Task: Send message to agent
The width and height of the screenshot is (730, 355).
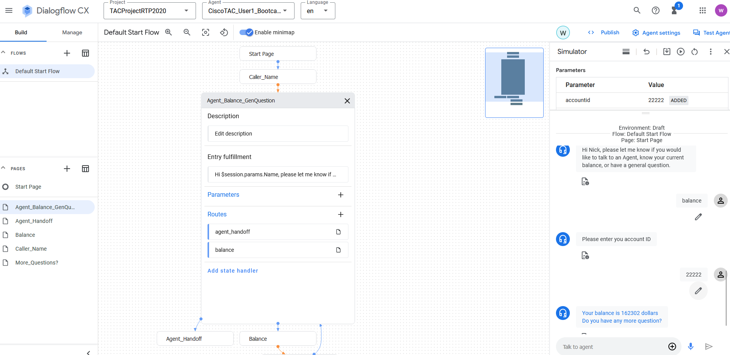Action: point(709,347)
